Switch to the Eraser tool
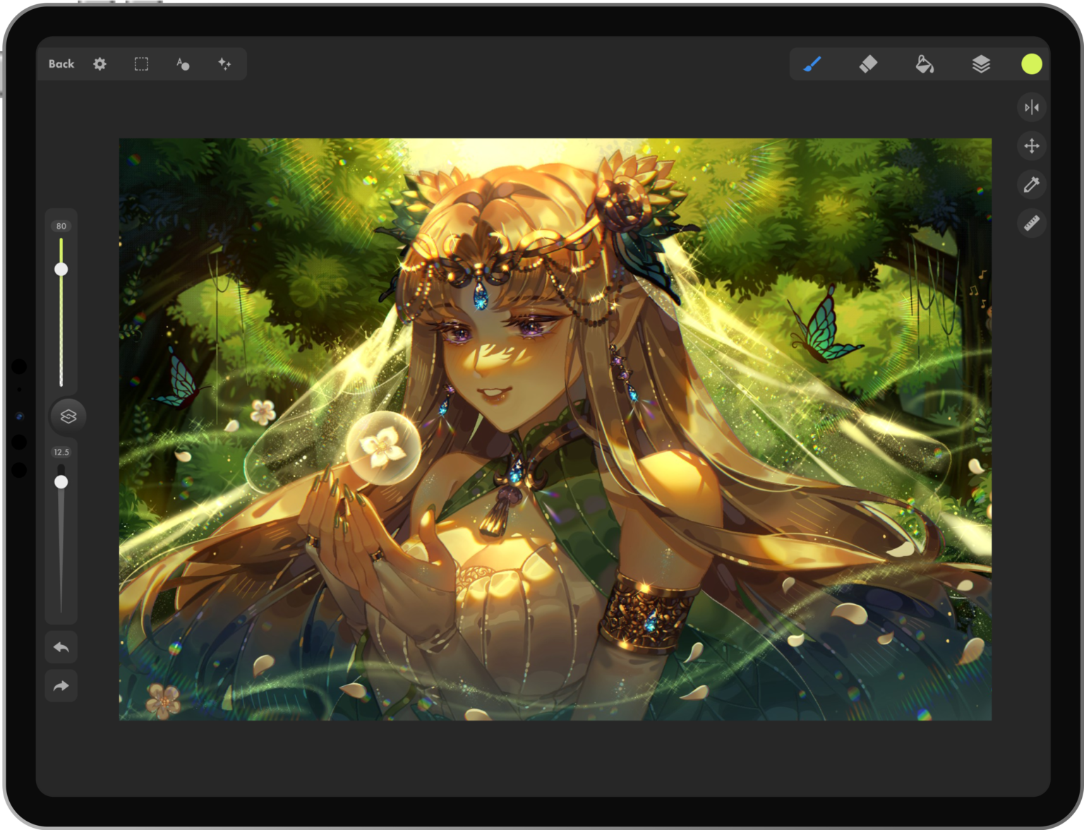The width and height of the screenshot is (1084, 830). 869,64
